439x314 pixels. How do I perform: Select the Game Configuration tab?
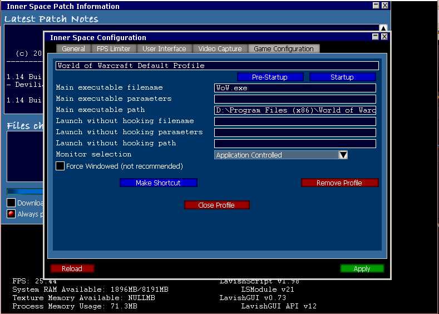click(284, 48)
